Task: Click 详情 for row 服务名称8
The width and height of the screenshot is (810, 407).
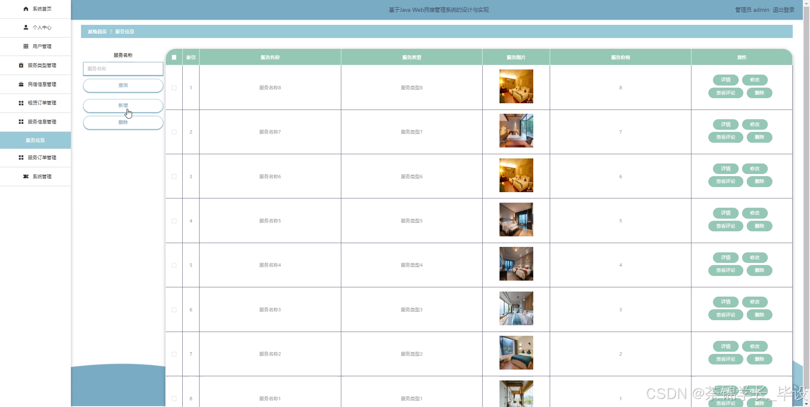Action: tap(726, 80)
